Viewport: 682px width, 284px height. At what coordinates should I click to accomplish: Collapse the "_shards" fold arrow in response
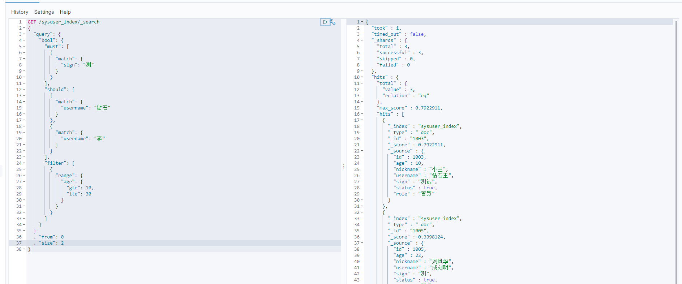pos(362,40)
